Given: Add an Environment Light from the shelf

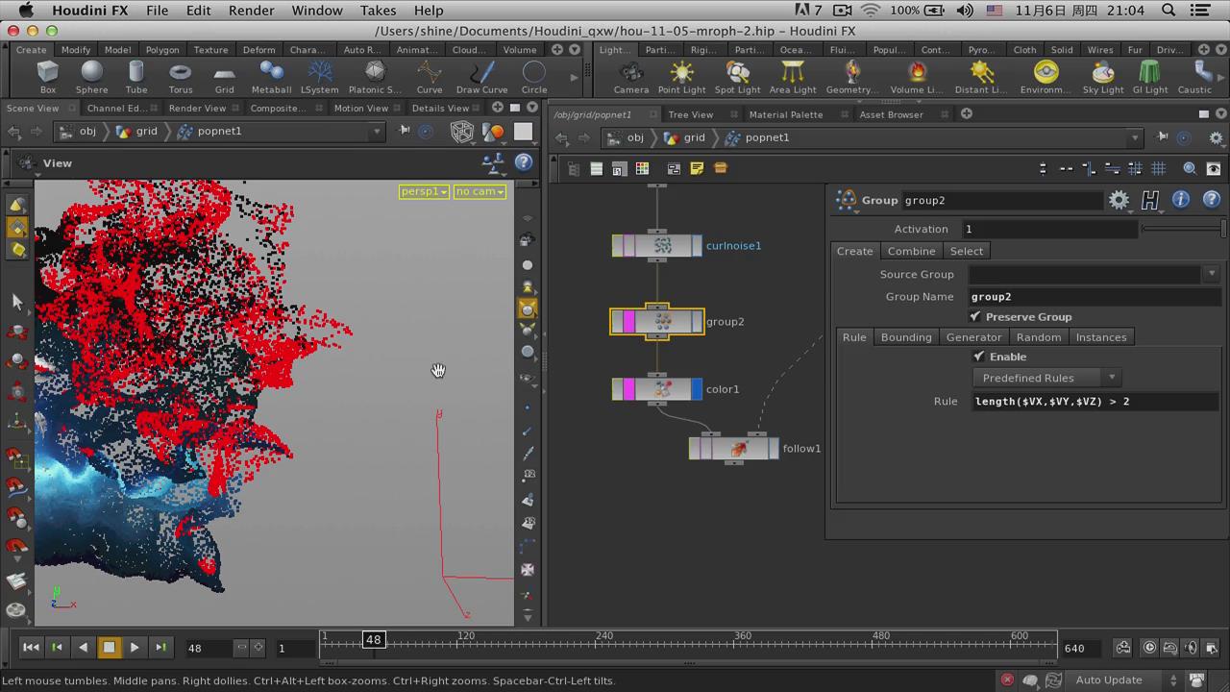Looking at the screenshot, I should [x=1045, y=77].
